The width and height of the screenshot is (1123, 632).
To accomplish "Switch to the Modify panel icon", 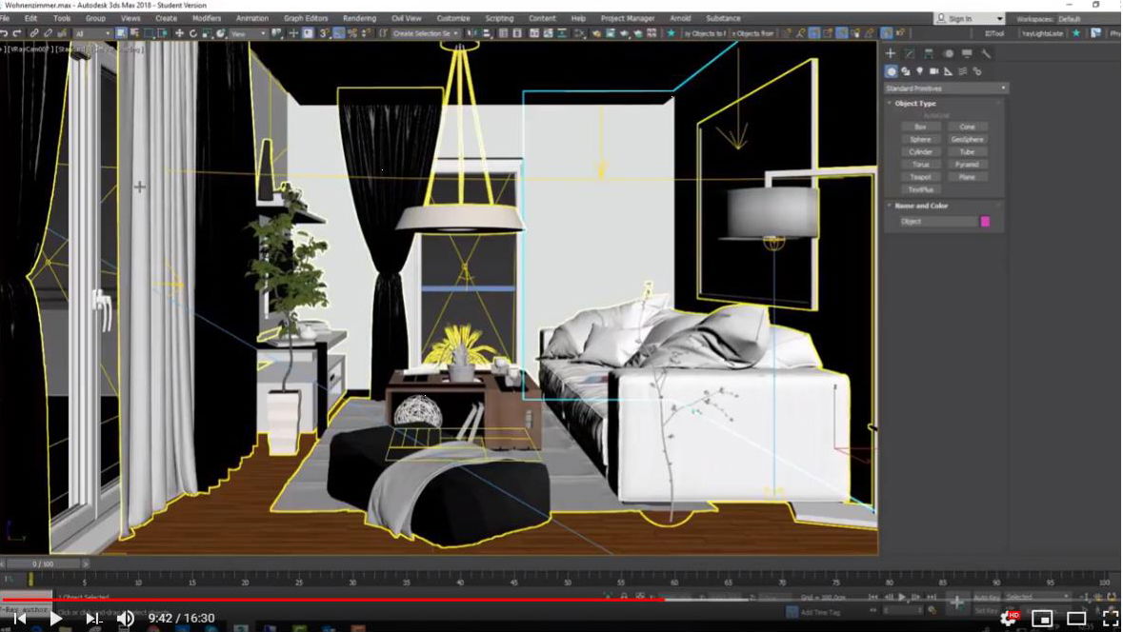I will click(x=910, y=53).
